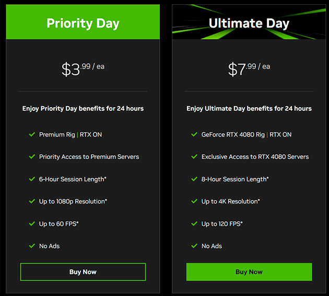
Task: Click checkmark next to No Ads in Ultimate plan
Action: (194, 246)
